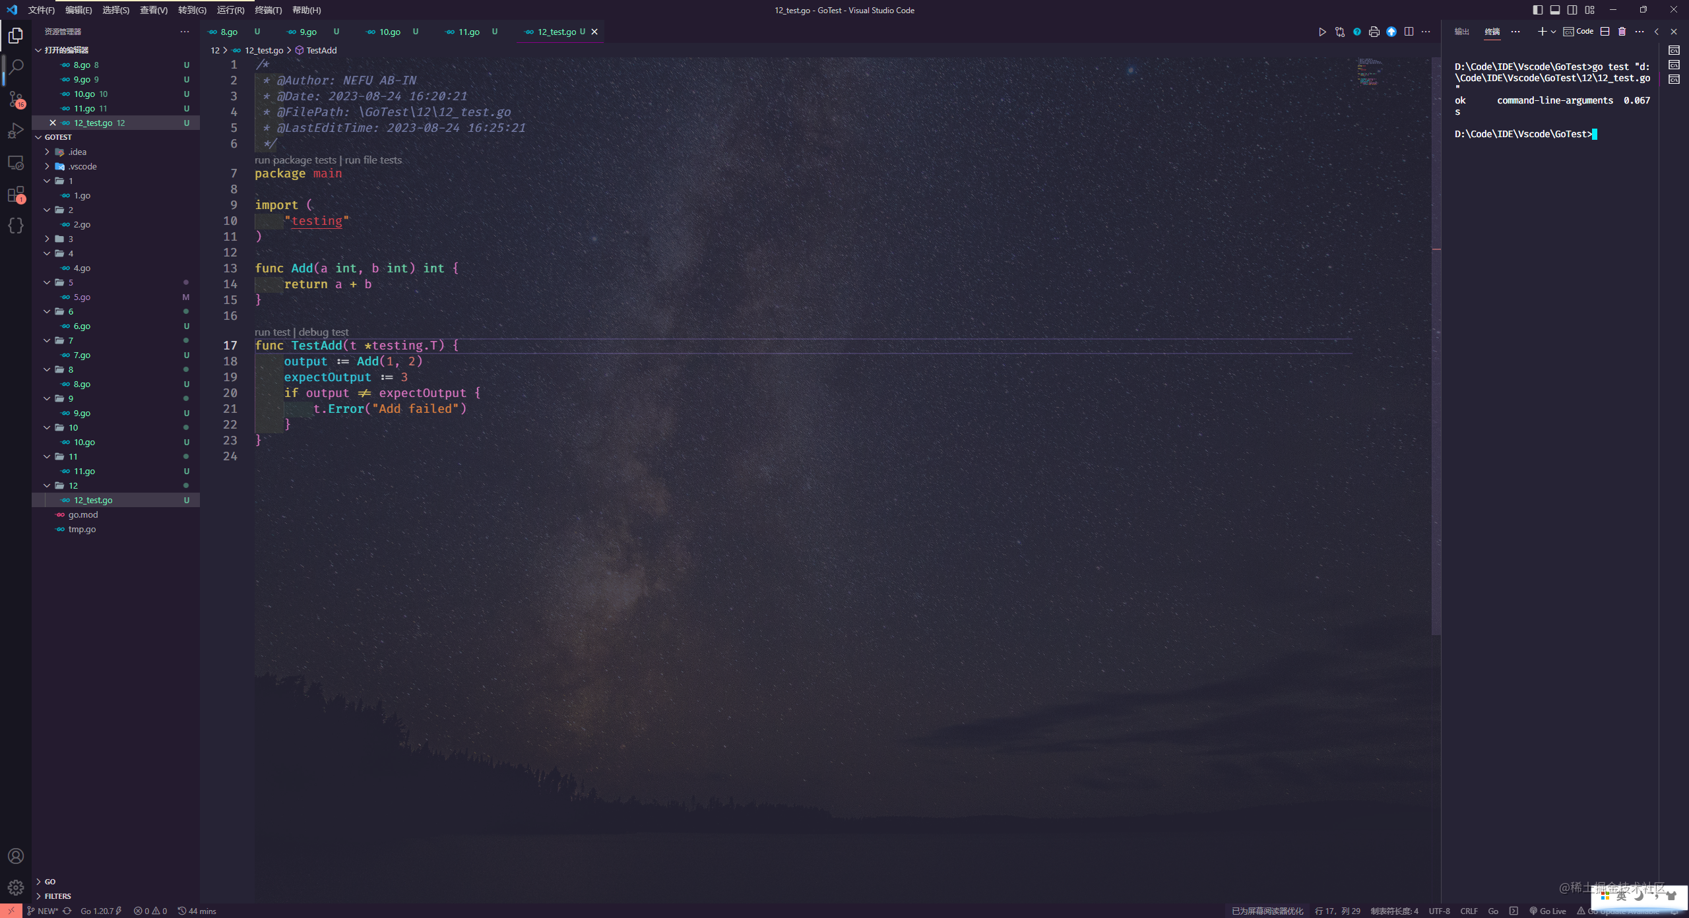This screenshot has height=918, width=1689.
Task: Open new terminal profile dropdown arrow
Action: [1554, 32]
